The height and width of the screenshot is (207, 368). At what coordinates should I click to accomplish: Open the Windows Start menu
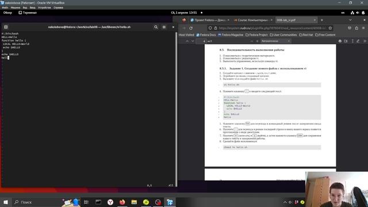(6, 202)
